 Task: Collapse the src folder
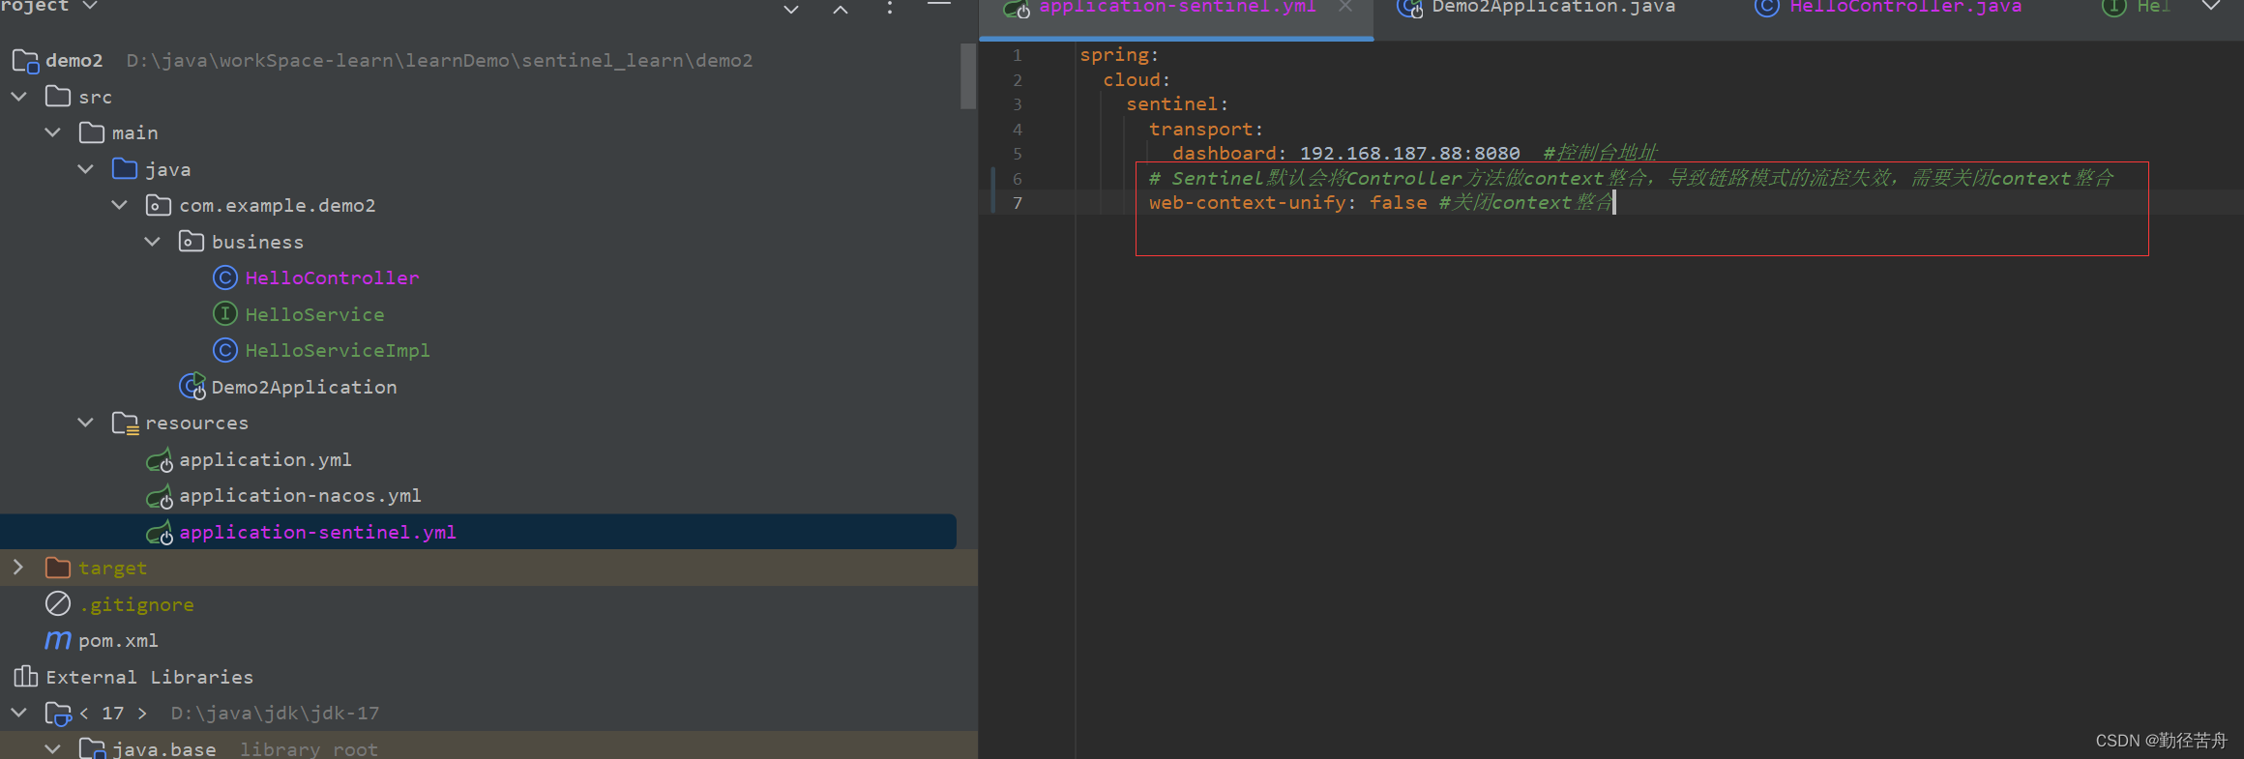[x=18, y=97]
